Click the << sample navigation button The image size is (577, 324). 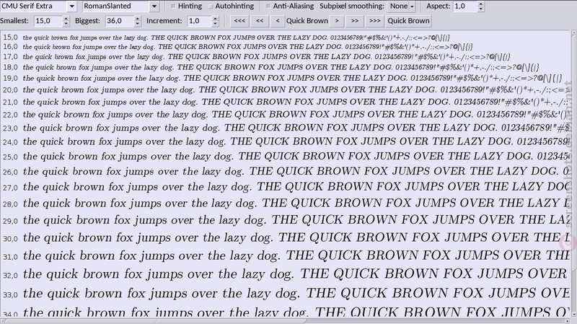click(260, 21)
